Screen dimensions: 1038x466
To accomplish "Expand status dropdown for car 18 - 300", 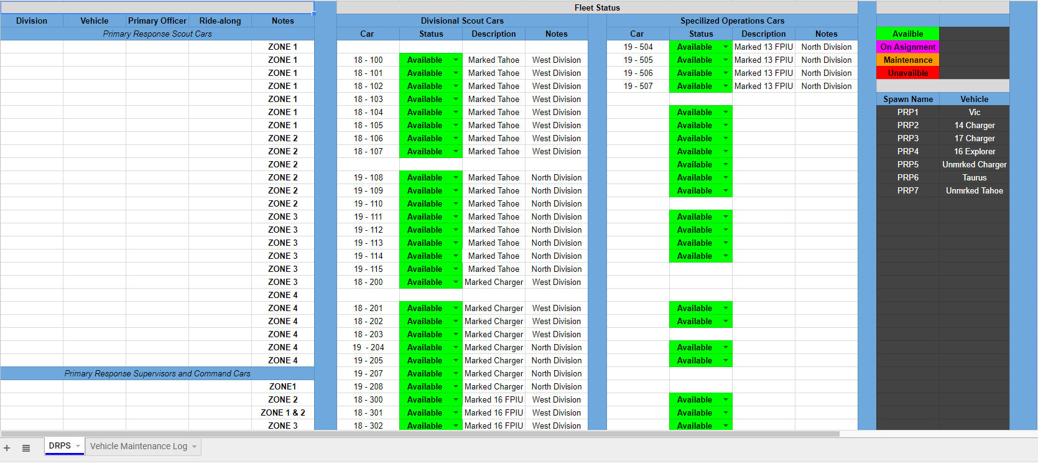I will pyautogui.click(x=456, y=400).
